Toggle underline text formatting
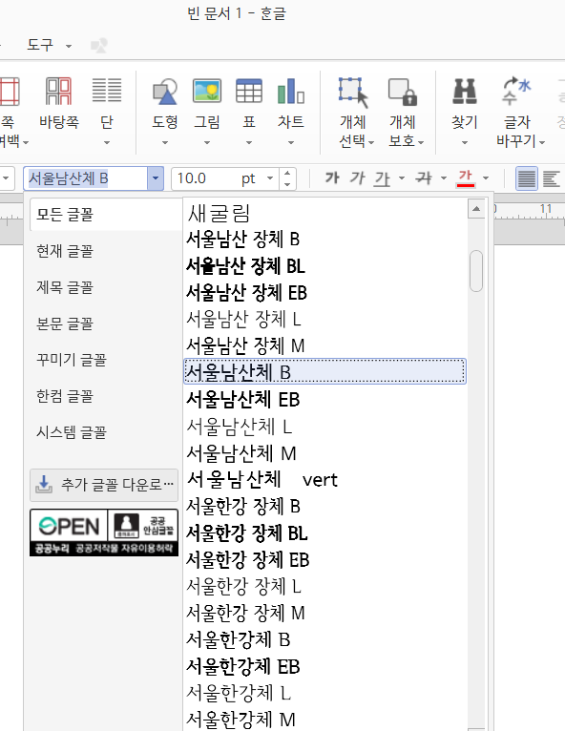 (x=383, y=178)
